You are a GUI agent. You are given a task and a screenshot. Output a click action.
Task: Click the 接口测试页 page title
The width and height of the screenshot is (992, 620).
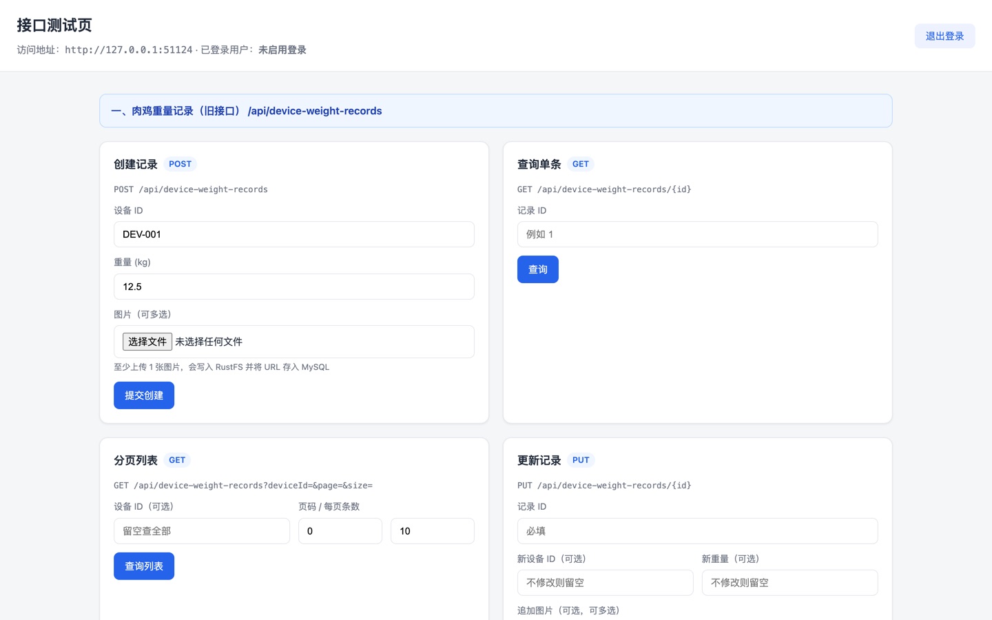pos(54,25)
